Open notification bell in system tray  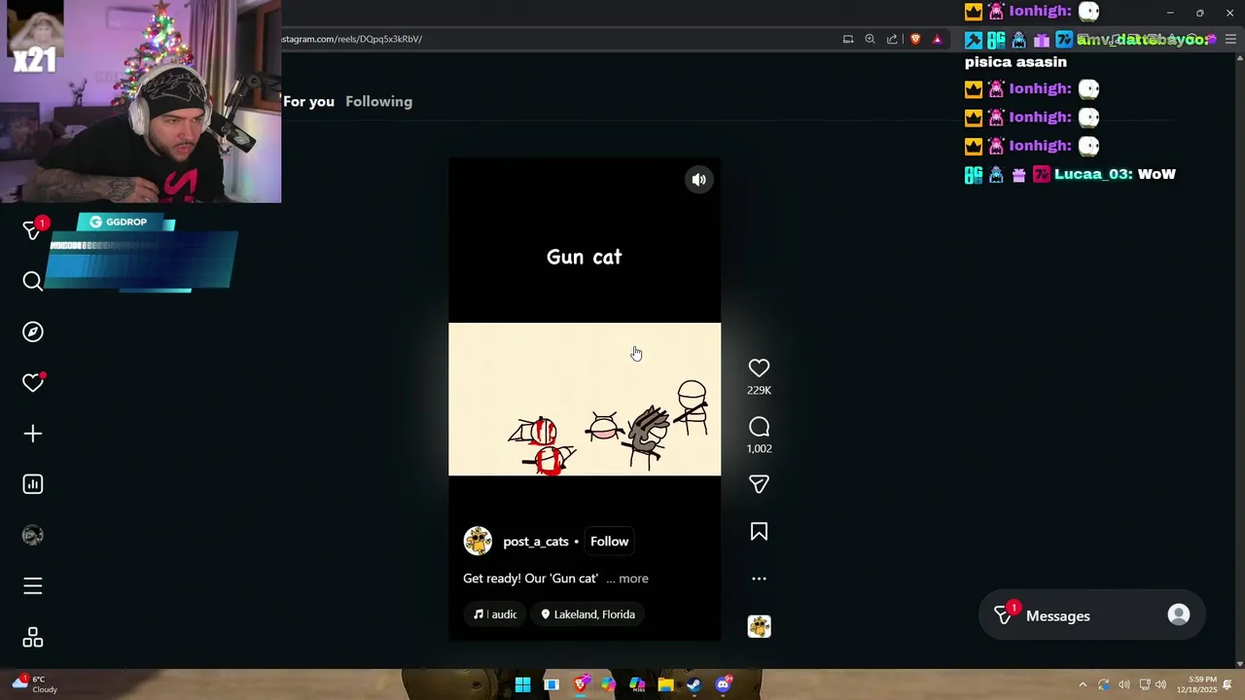tap(1227, 684)
